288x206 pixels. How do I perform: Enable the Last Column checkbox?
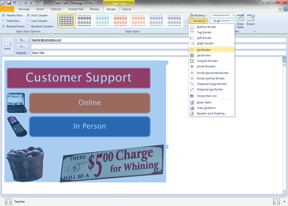28,21
